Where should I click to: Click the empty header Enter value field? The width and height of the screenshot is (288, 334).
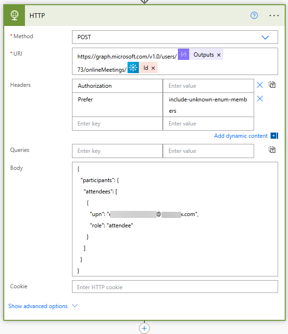click(x=208, y=124)
